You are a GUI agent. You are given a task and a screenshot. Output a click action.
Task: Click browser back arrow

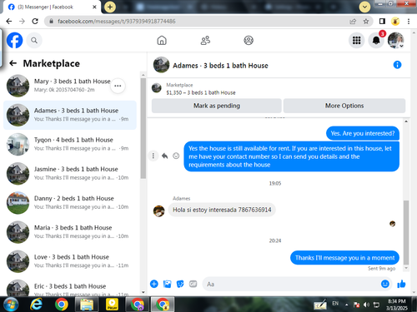[x=9, y=22]
